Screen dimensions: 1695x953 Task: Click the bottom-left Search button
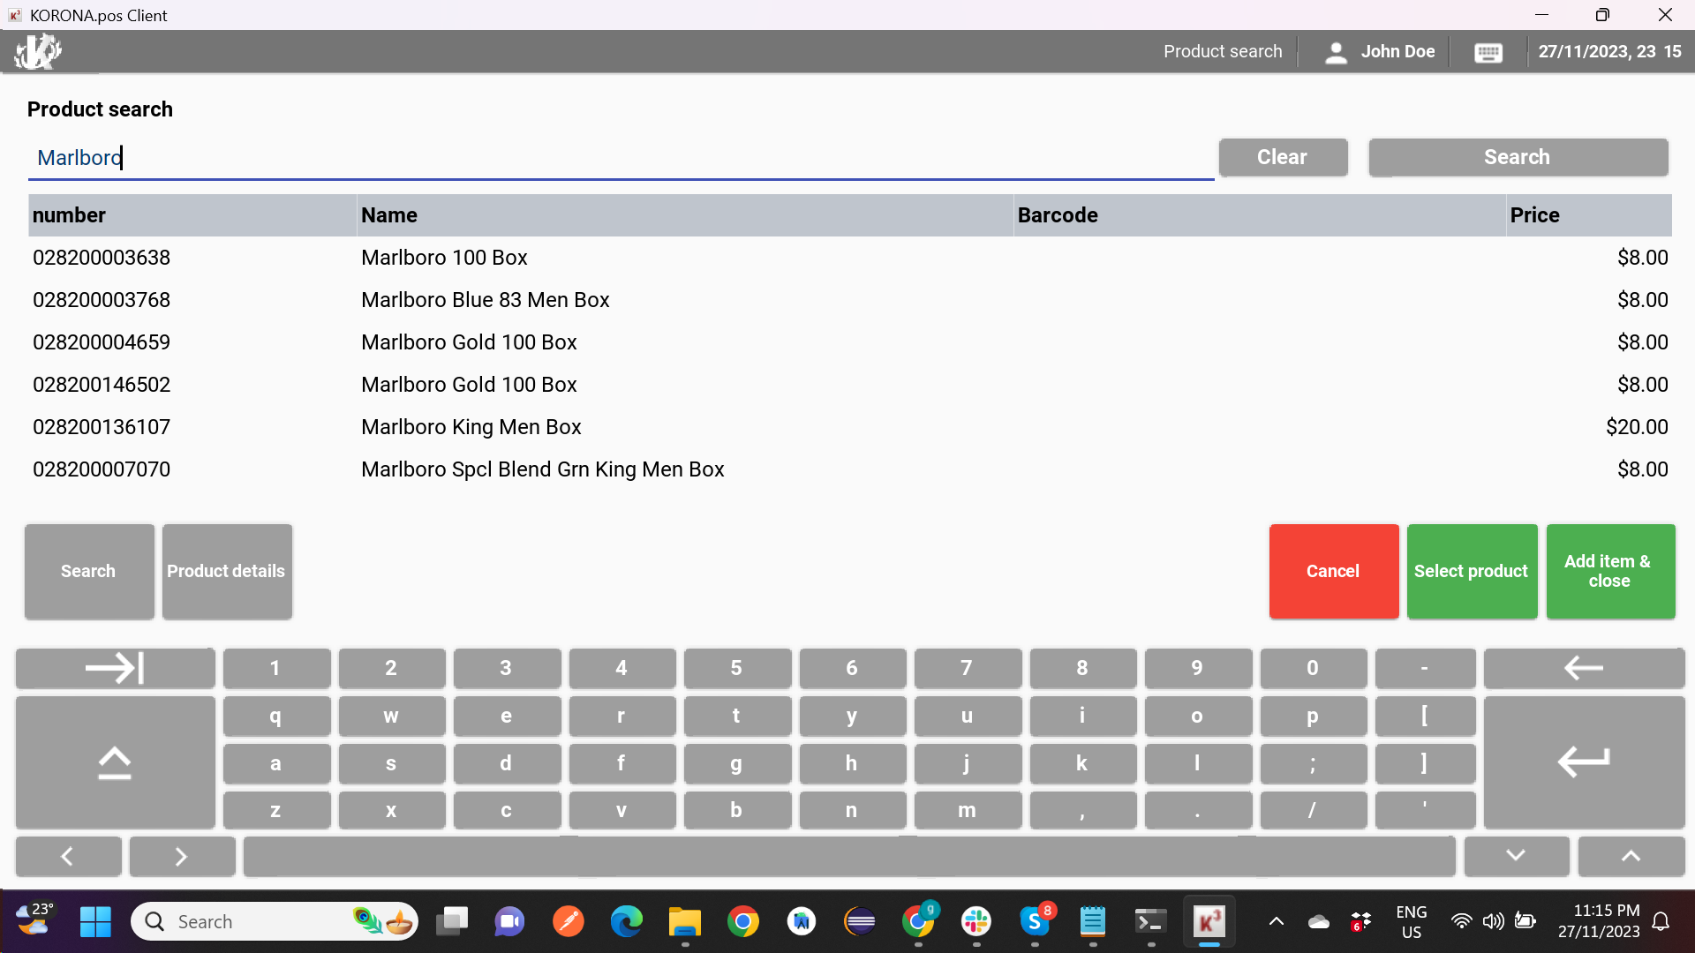pyautogui.click(x=89, y=571)
